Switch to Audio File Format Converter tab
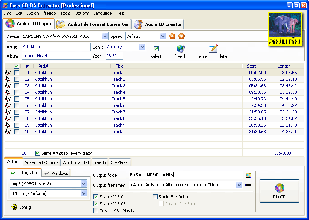 (x=93, y=24)
